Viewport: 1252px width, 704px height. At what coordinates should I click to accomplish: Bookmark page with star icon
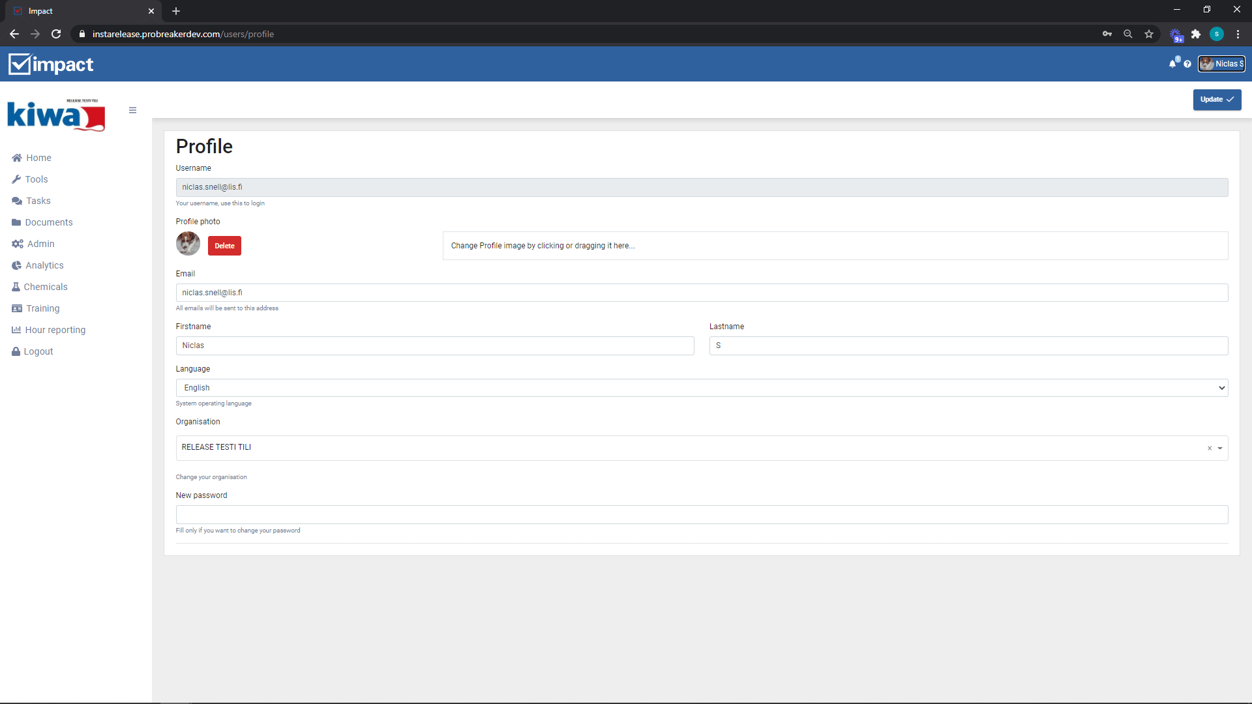[x=1148, y=34]
